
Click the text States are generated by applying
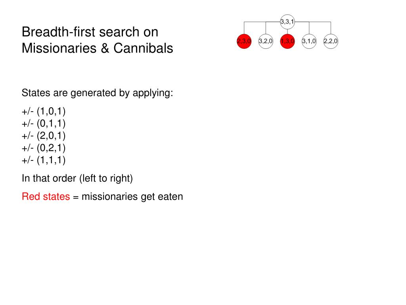(98, 93)
